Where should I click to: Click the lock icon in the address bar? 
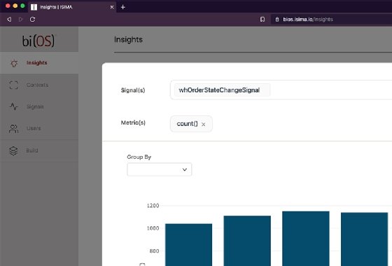[277, 20]
